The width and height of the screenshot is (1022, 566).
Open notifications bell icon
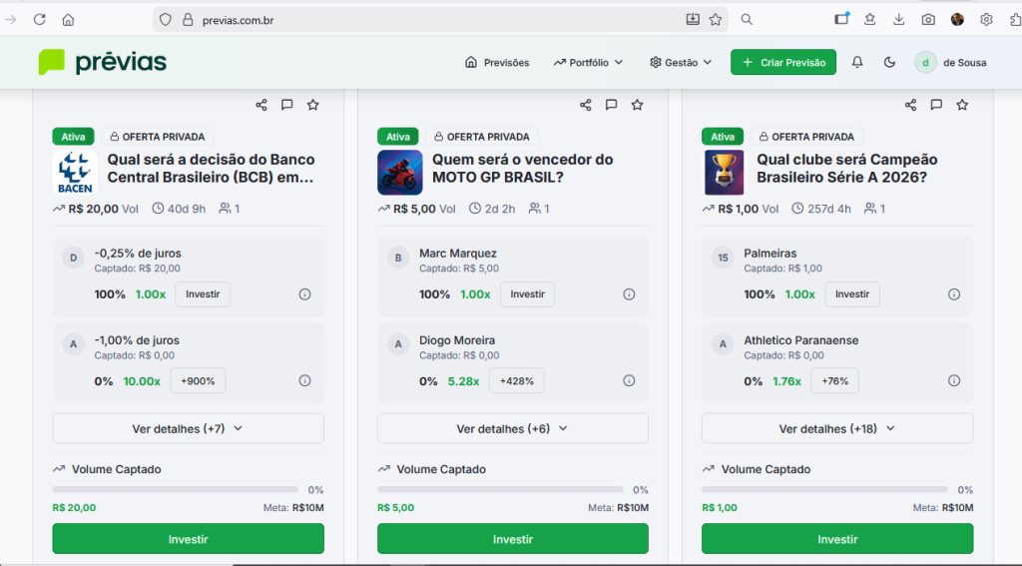click(x=857, y=63)
